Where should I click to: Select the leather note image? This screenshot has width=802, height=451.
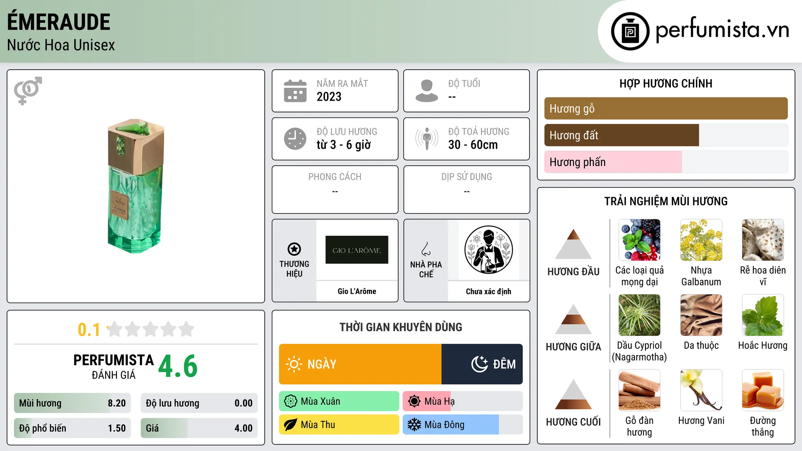click(x=701, y=315)
